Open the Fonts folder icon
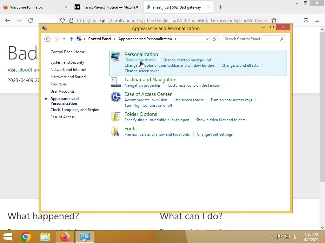This screenshot has width=325, height=243. [x=116, y=131]
